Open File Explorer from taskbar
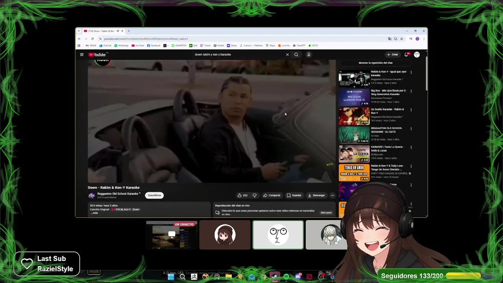 click(228, 277)
